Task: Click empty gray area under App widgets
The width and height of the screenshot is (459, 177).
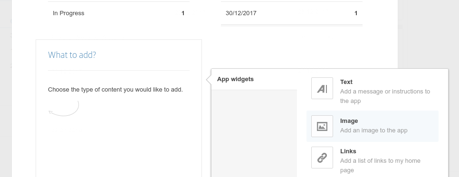Action: [254, 133]
